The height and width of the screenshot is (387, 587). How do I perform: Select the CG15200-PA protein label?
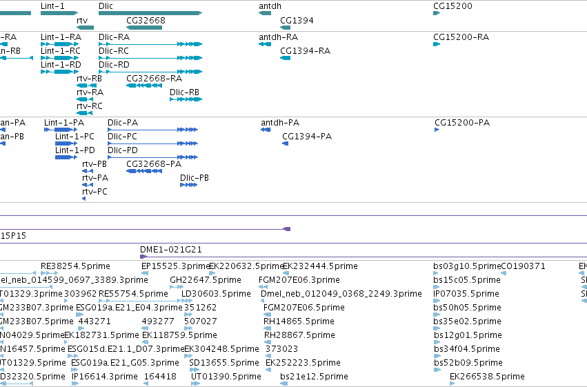click(x=462, y=123)
